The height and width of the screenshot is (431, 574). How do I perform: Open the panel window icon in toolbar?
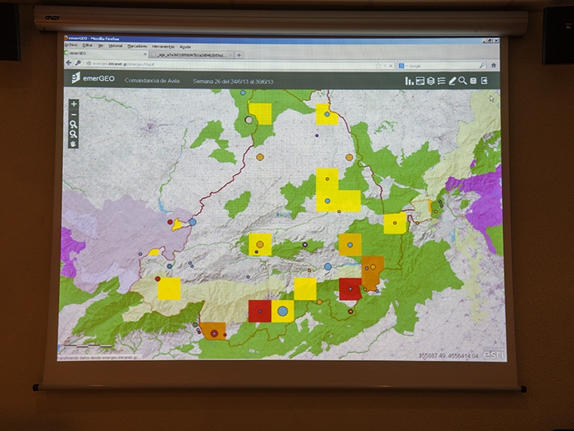click(x=419, y=81)
